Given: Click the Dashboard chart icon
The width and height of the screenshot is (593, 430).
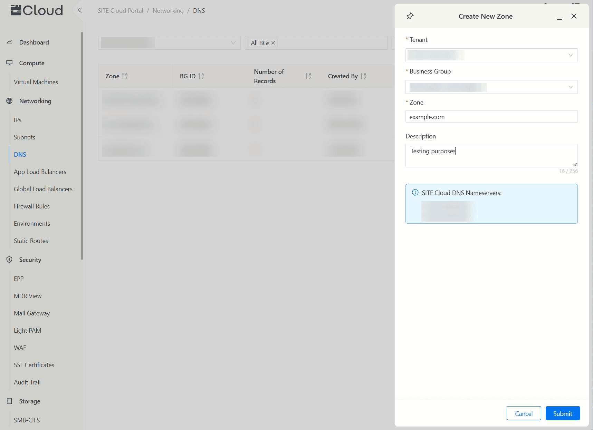Looking at the screenshot, I should (x=9, y=42).
